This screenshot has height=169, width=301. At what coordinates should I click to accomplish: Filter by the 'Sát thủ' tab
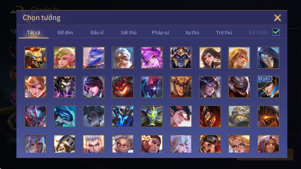[x=129, y=33]
